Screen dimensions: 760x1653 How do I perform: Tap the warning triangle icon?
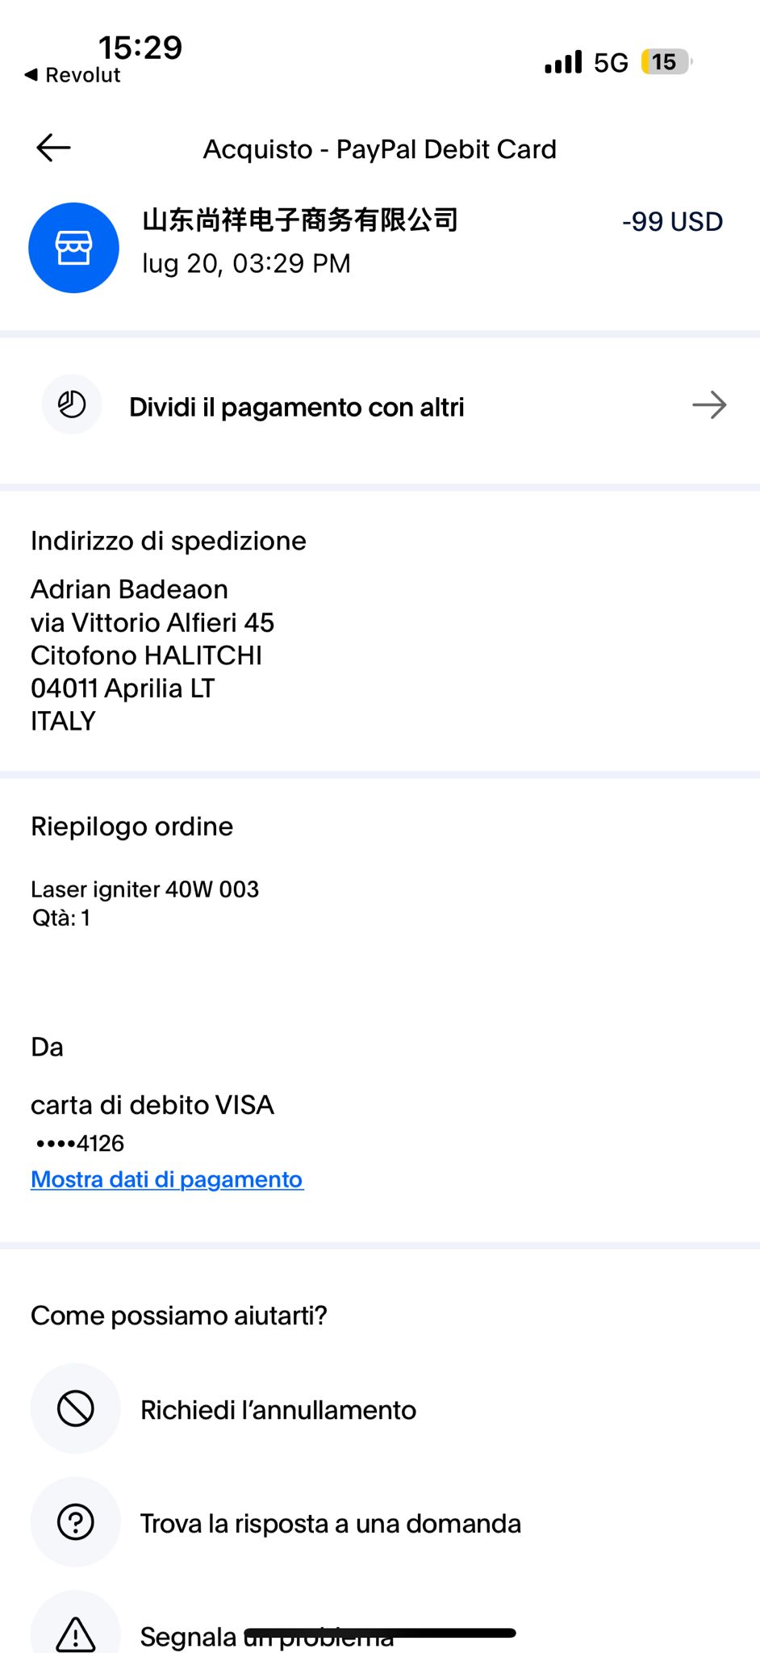tap(76, 1632)
